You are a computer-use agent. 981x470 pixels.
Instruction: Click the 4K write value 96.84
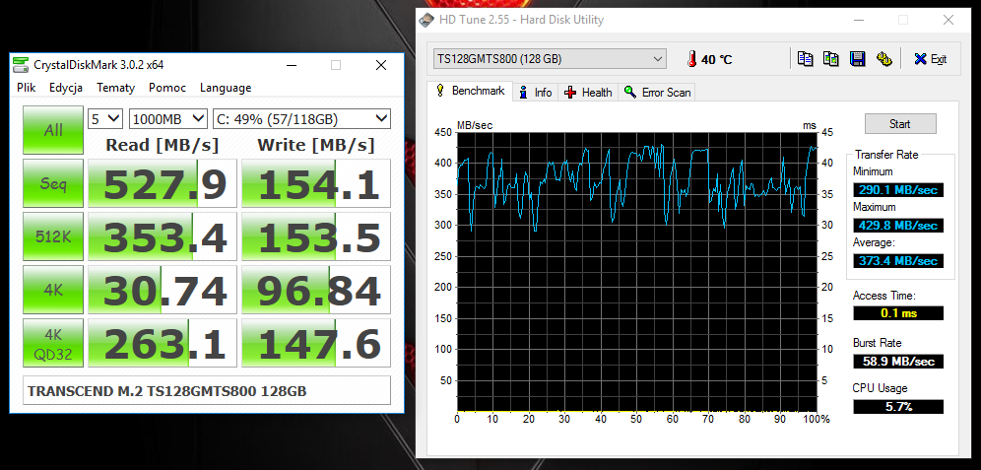point(316,290)
